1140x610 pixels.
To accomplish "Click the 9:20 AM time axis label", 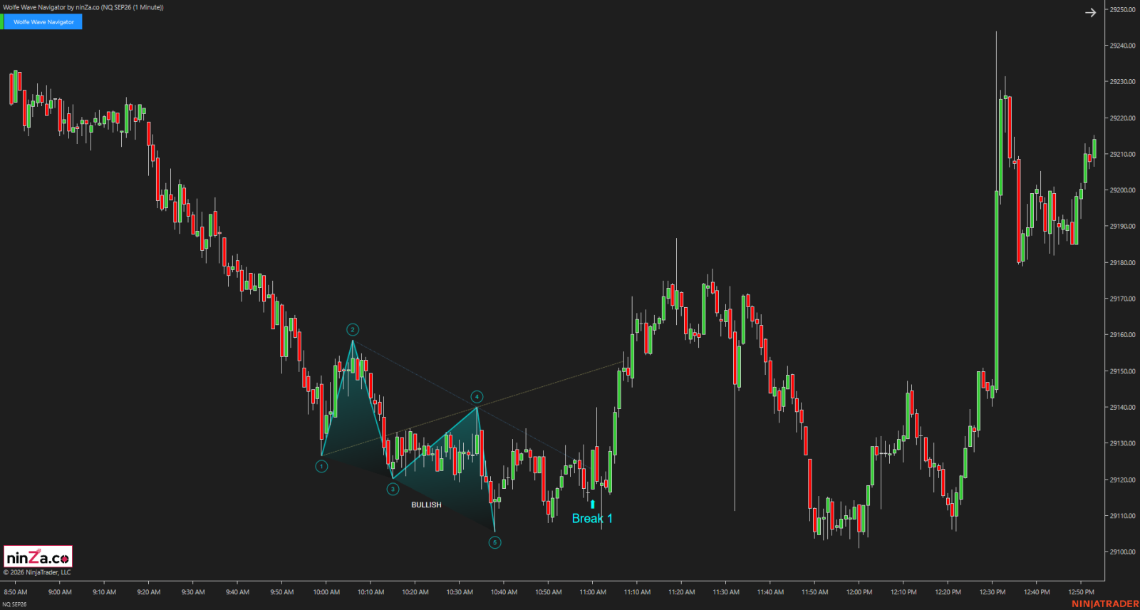I will (x=149, y=592).
